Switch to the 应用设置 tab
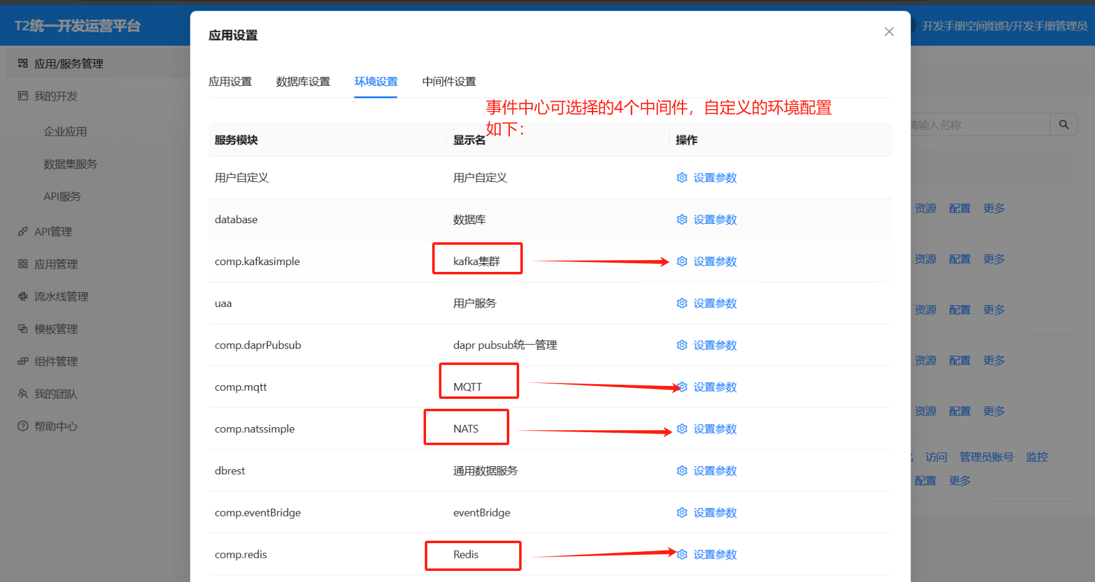The image size is (1095, 582). [x=230, y=82]
